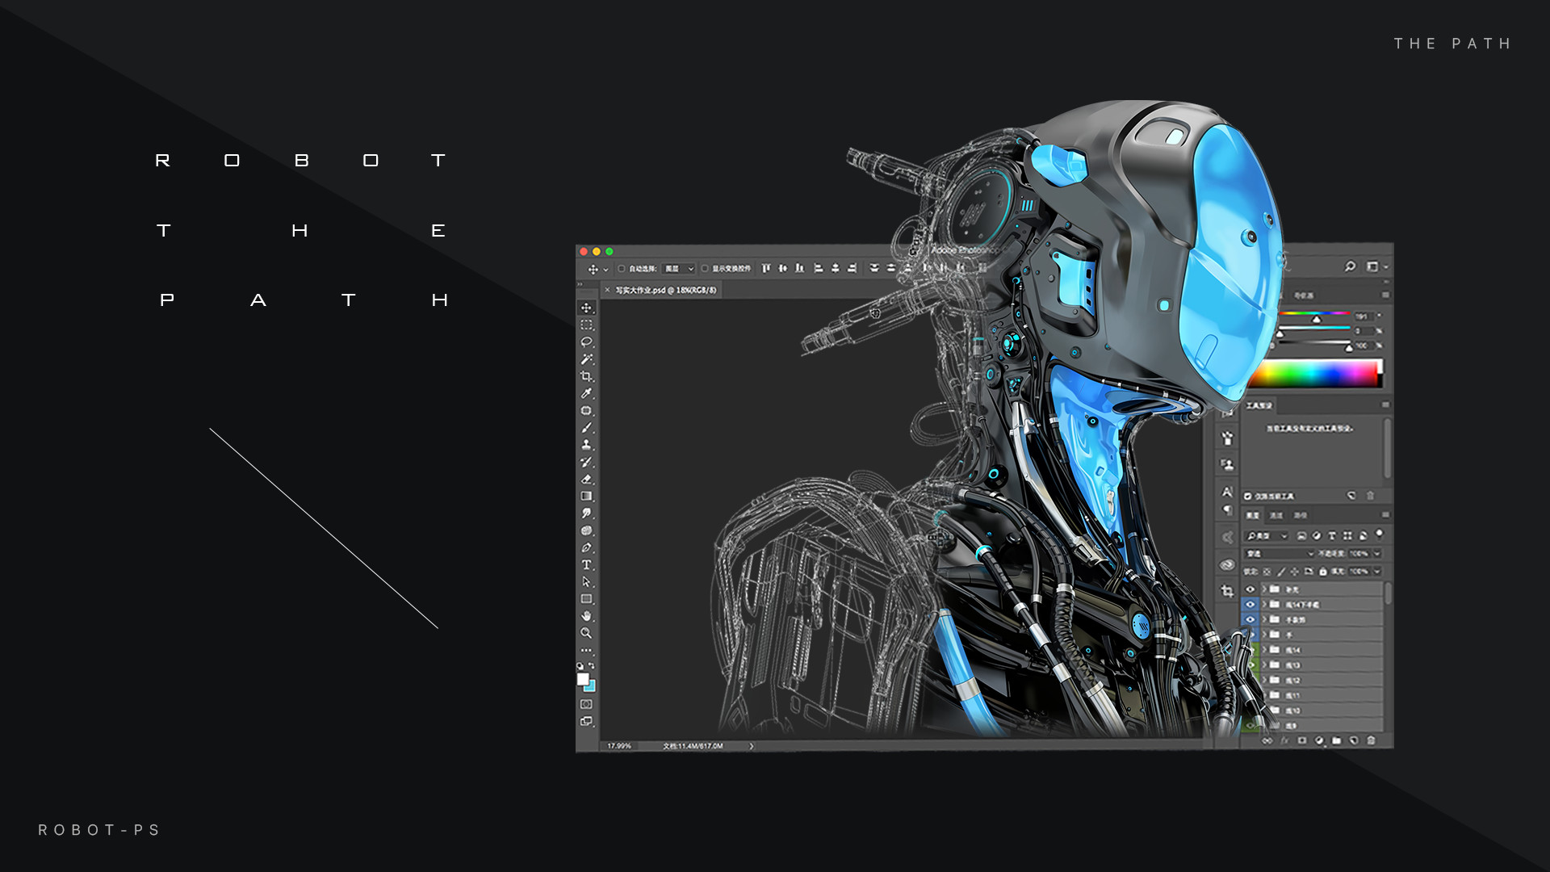Click the new group folder icon in Layers footer

point(1337,740)
